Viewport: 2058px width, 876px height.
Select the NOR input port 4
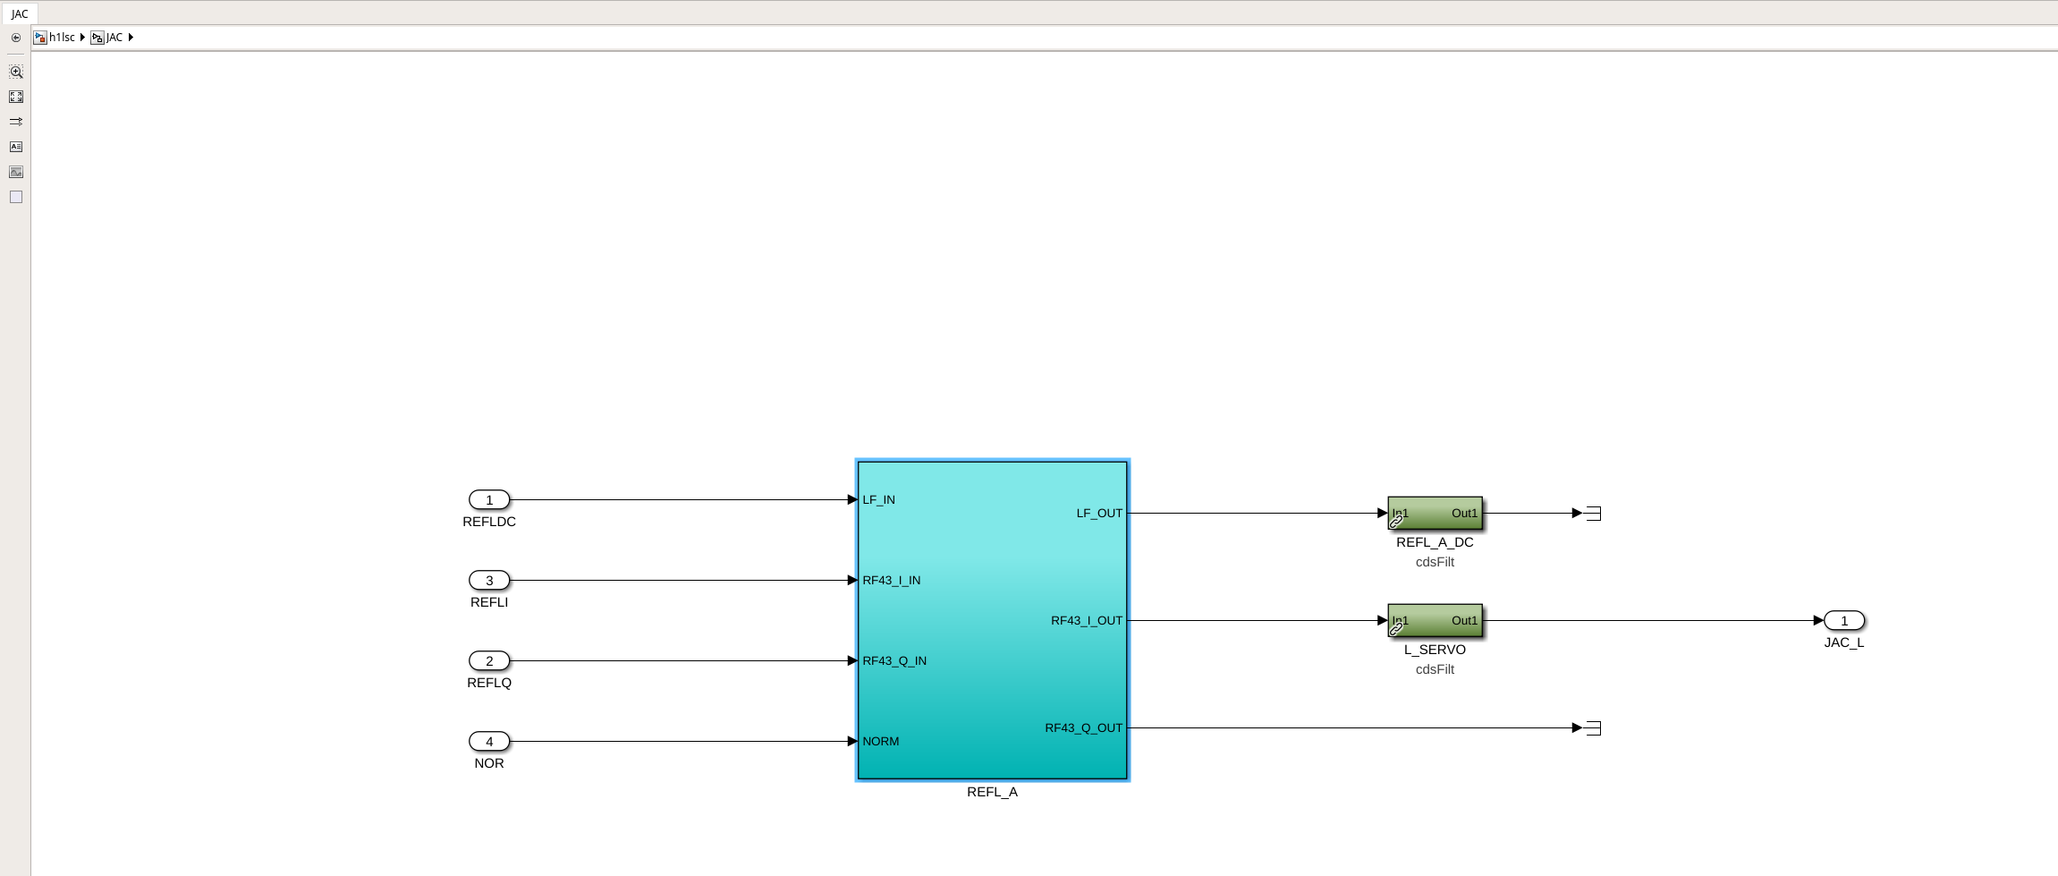(489, 742)
